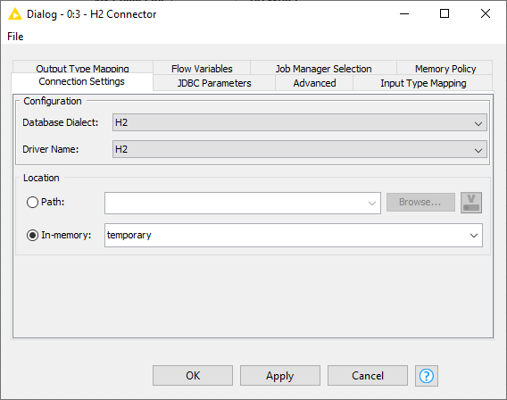Expand the In-memory combo box arrow
This screenshot has height=400, width=507.
click(x=474, y=236)
